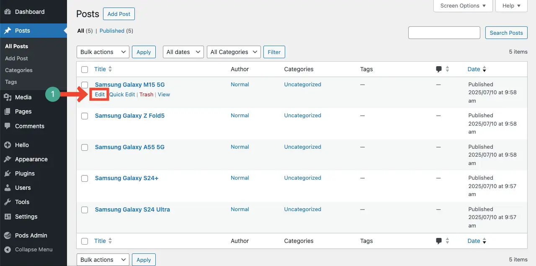Click Uncategorized in Galaxy A55 5G row
Image resolution: width=536 pixels, height=266 pixels.
tap(303, 147)
